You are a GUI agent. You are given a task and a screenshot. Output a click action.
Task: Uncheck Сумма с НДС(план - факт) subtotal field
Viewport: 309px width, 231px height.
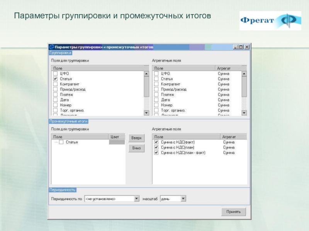click(156, 152)
